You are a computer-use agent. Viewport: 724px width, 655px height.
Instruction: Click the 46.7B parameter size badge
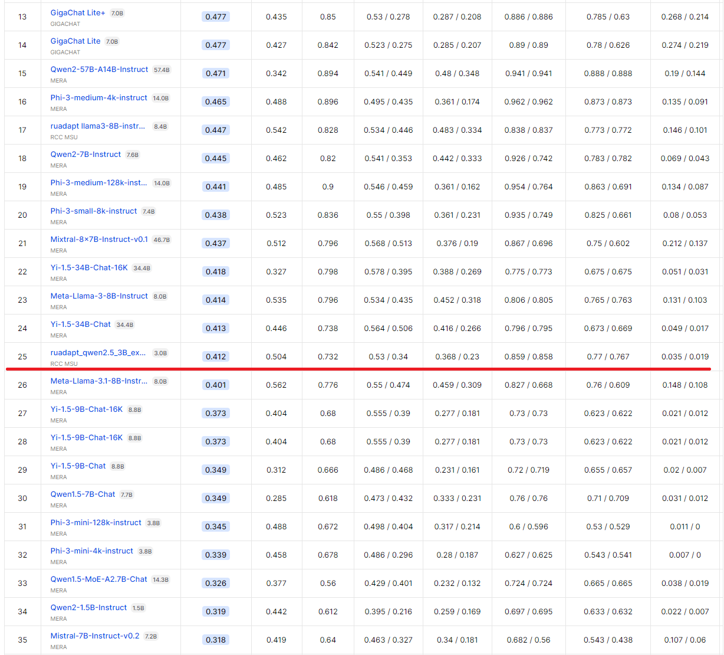click(162, 240)
